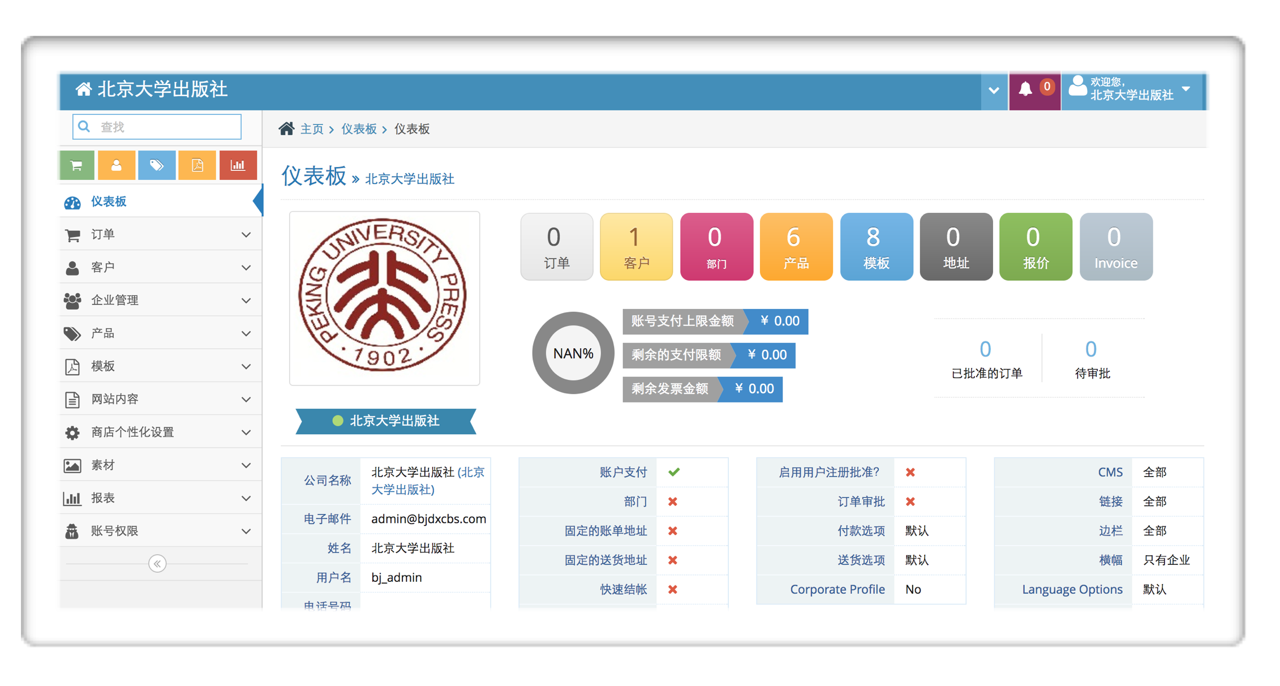Click the 查找 search input field
Image resolution: width=1280 pixels, height=686 pixels.
coord(157,127)
